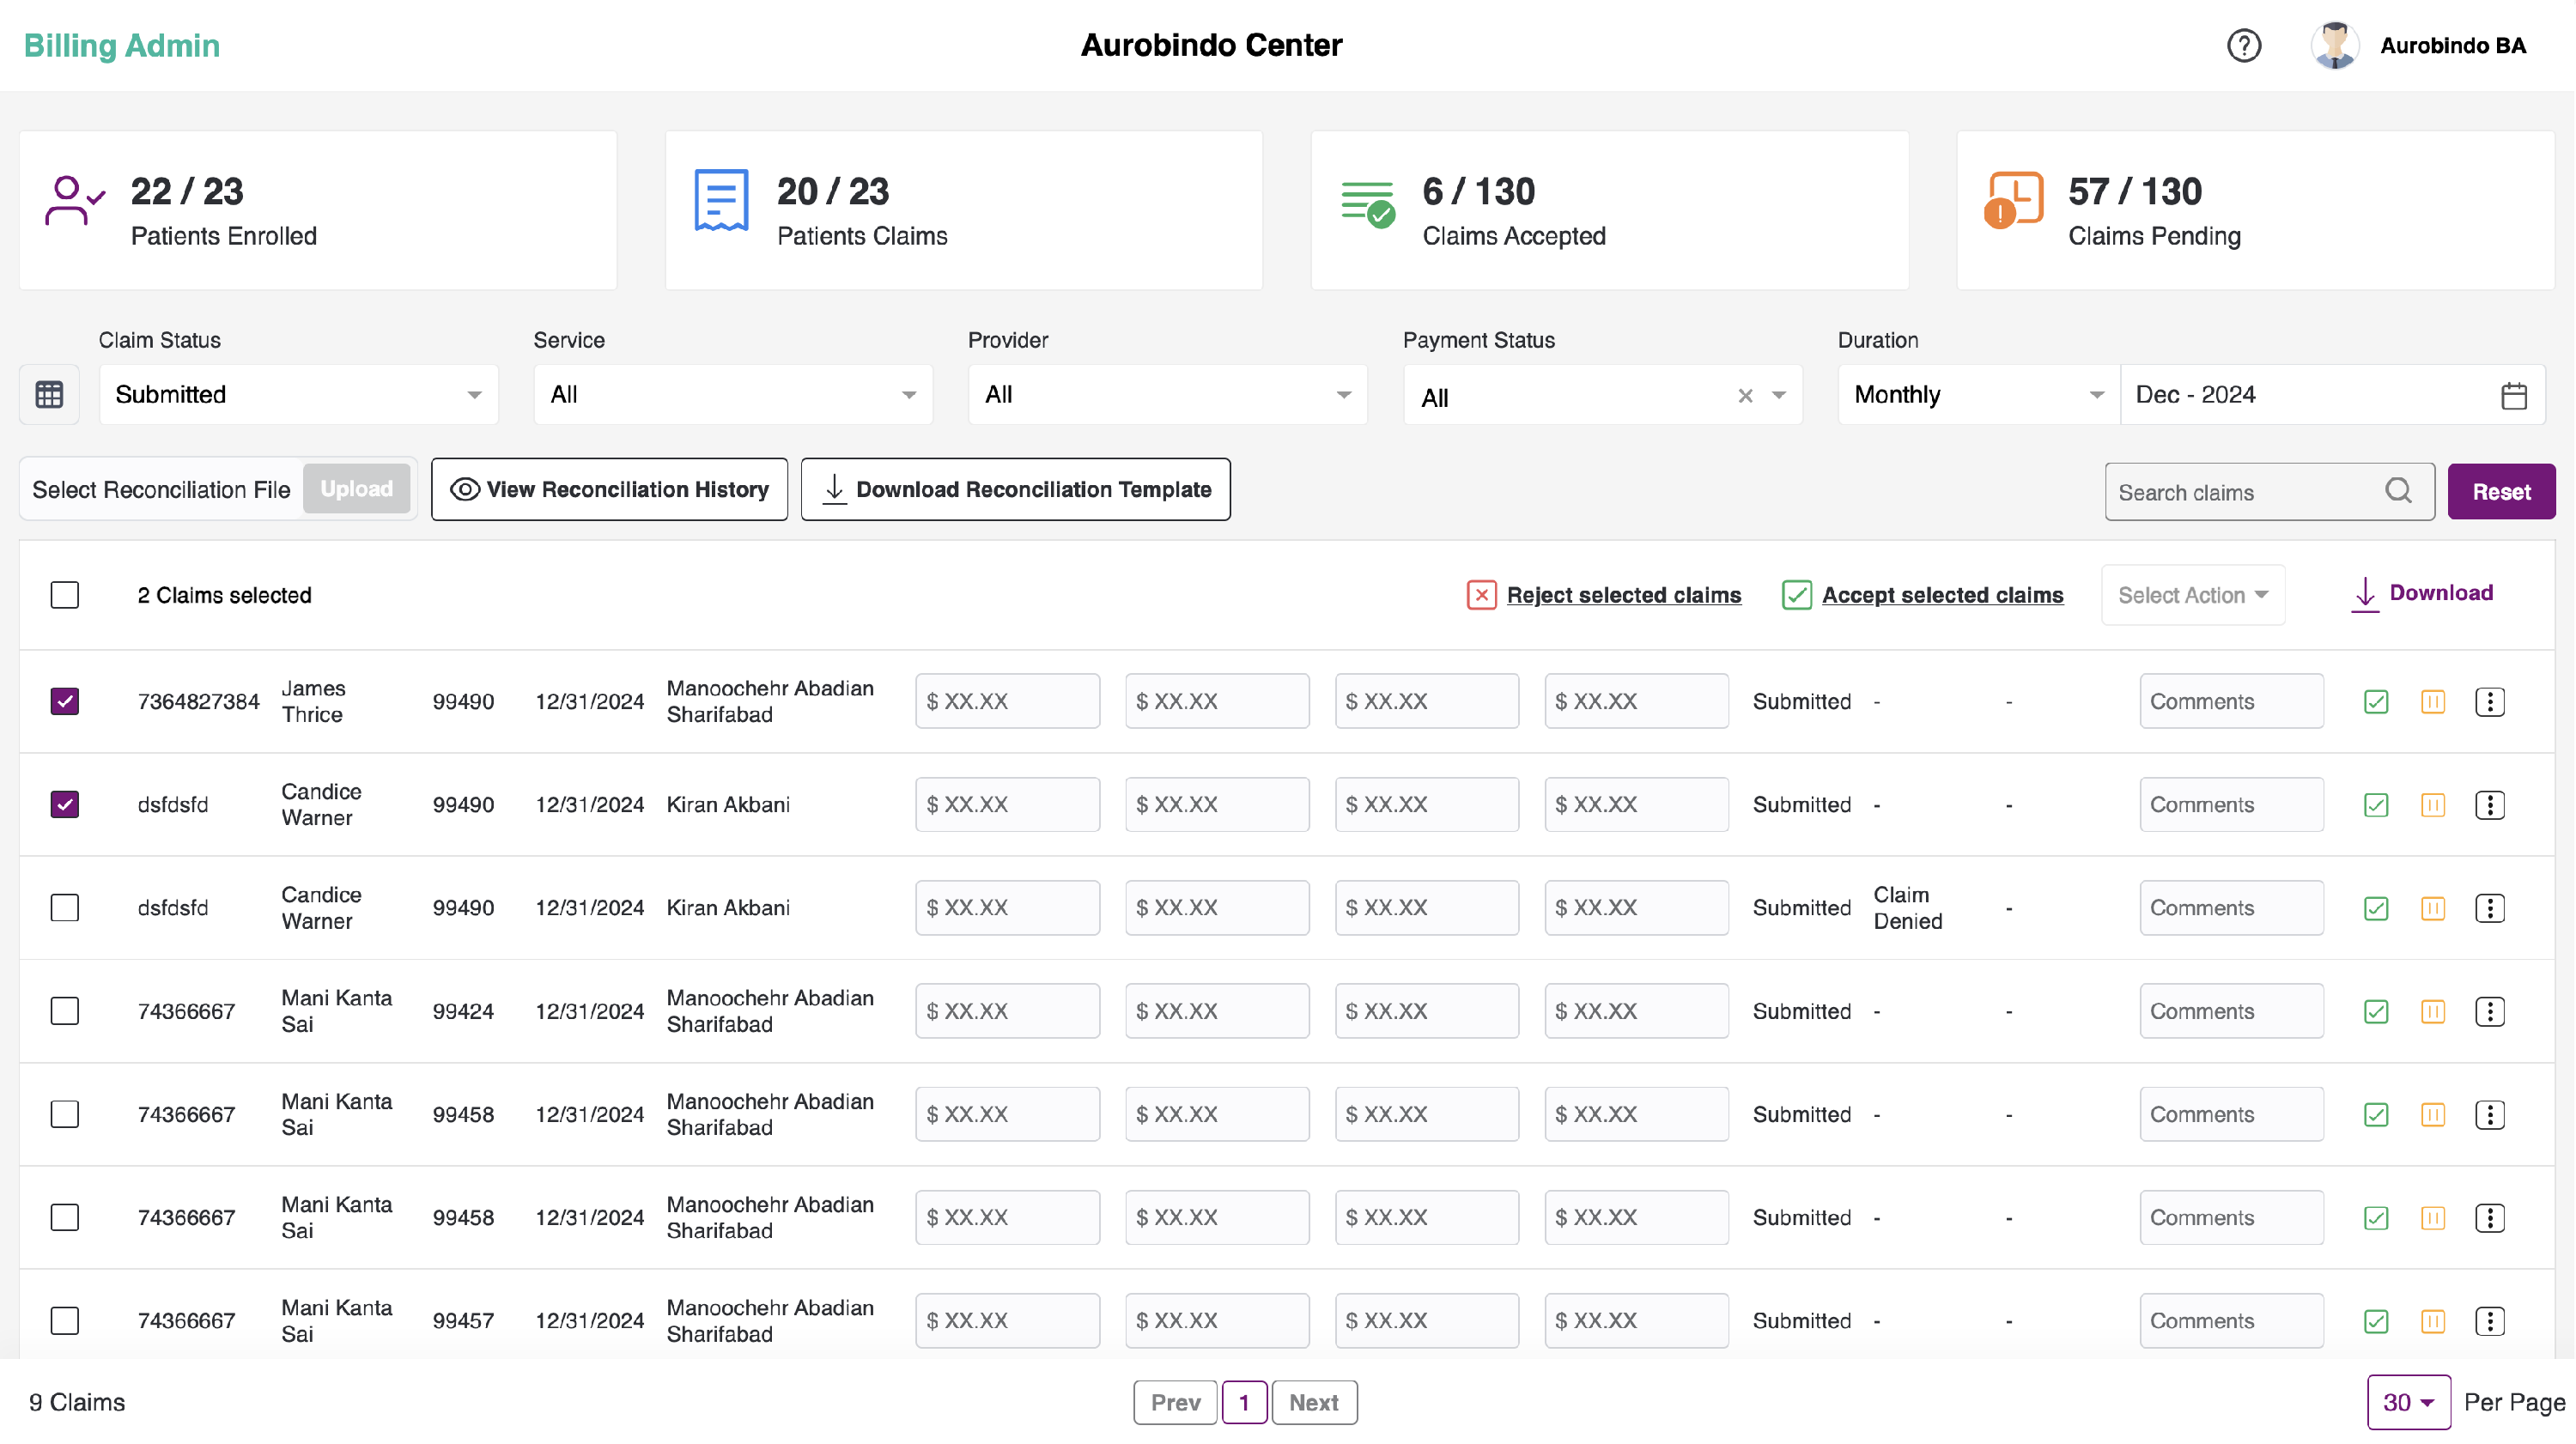Open the Claim Status dropdown
Screen dimensions: 2576x1444
(298, 395)
